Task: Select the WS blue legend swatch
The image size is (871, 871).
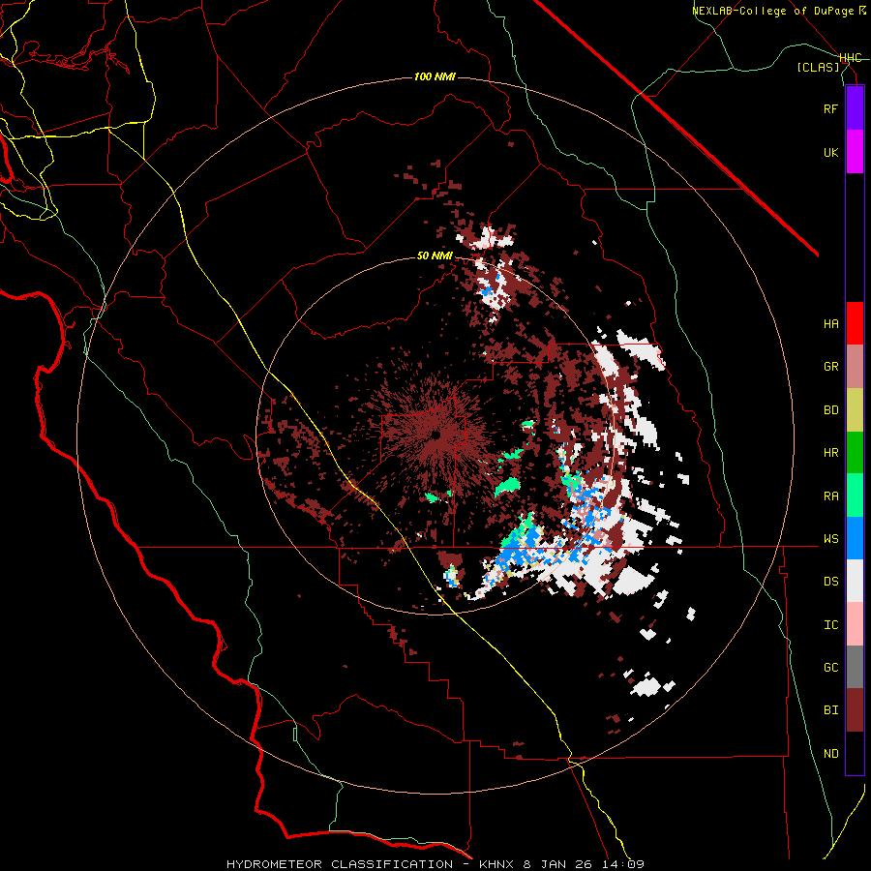Action: click(855, 538)
